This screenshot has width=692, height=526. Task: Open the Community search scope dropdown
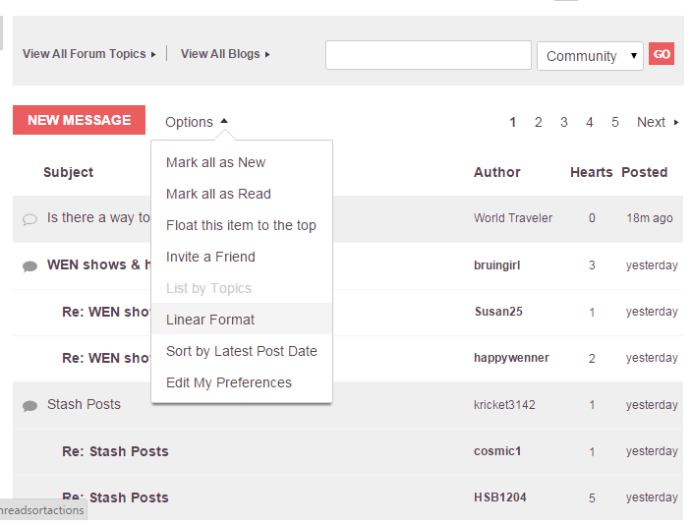[590, 56]
